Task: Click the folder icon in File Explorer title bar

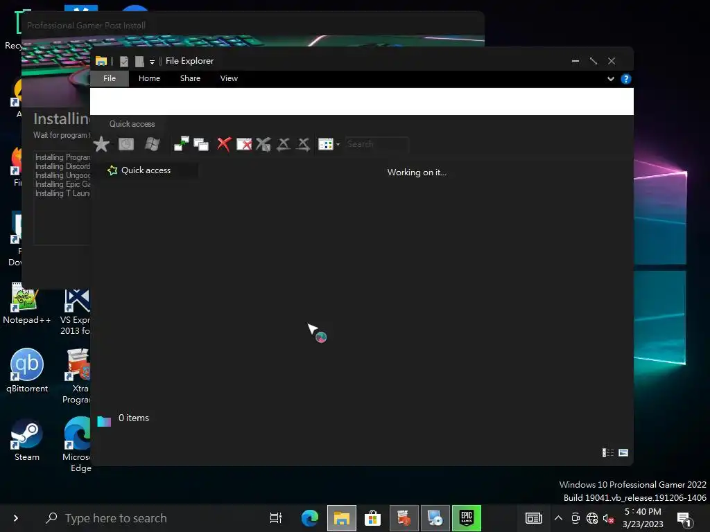Action: 101,61
